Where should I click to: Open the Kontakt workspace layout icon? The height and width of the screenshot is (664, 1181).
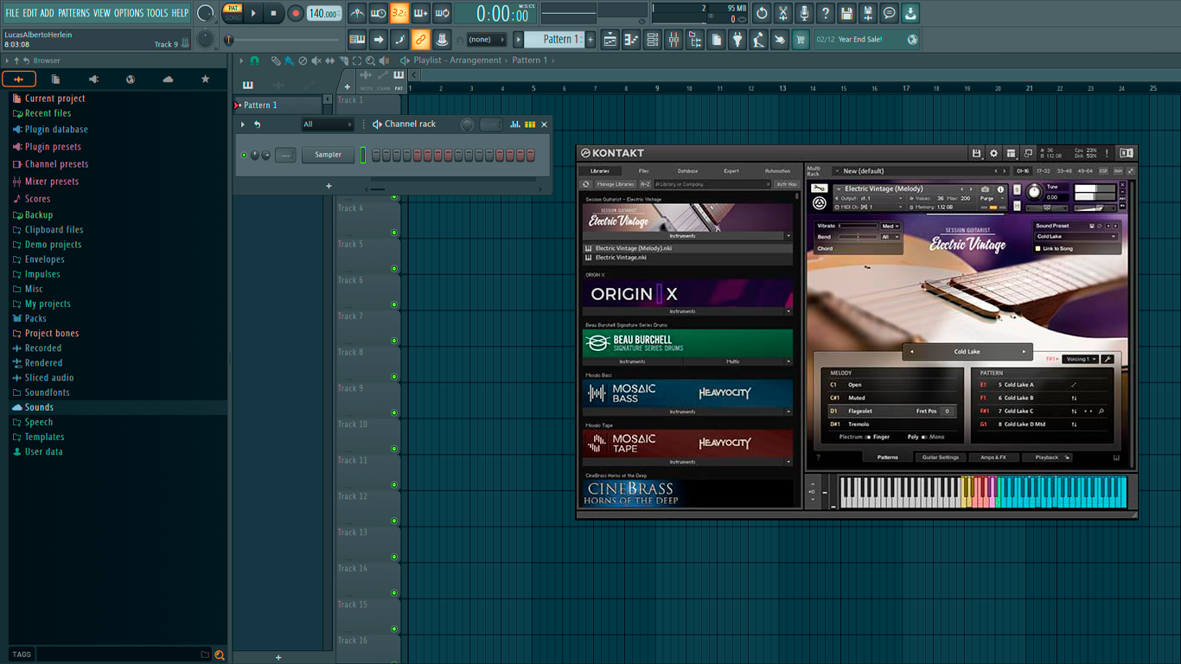1011,153
